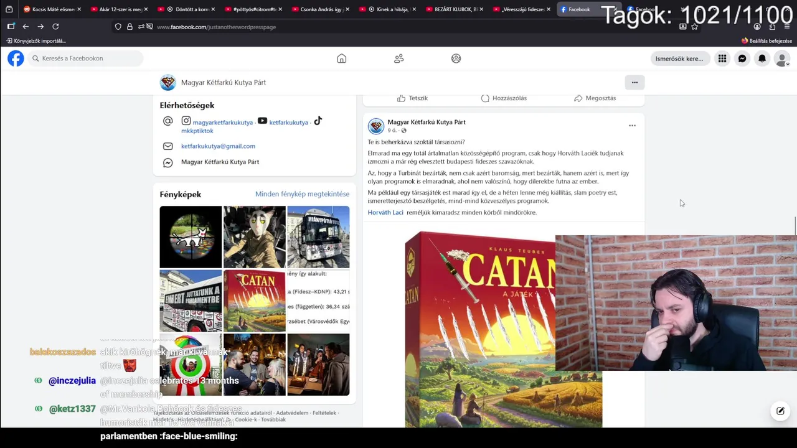
Task: Open the Firefox tab overview icon
Action: click(x=9, y=9)
